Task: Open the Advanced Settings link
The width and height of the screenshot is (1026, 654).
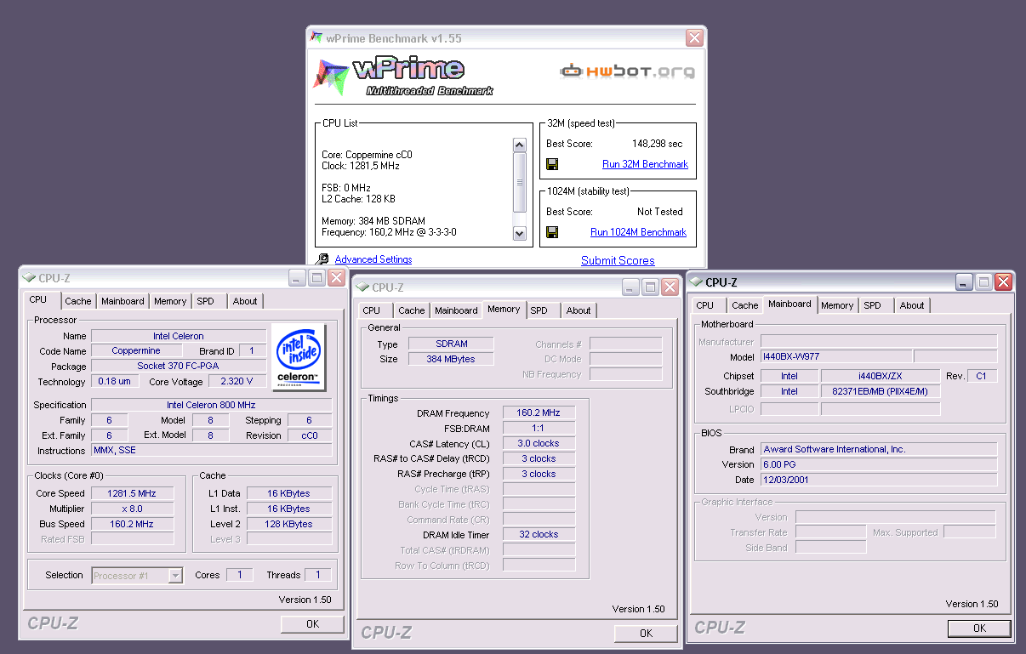Action: tap(373, 259)
